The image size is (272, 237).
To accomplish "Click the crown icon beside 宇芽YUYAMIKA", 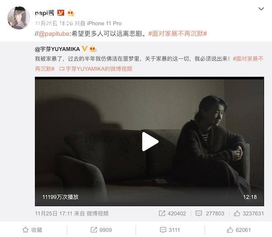I will click(93, 49).
